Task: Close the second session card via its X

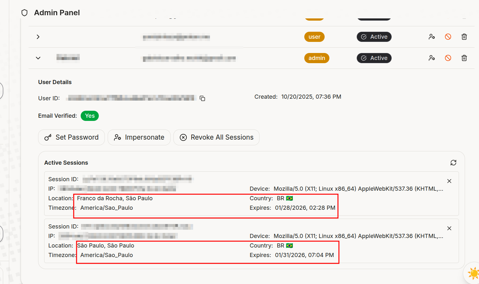Action: click(x=449, y=228)
